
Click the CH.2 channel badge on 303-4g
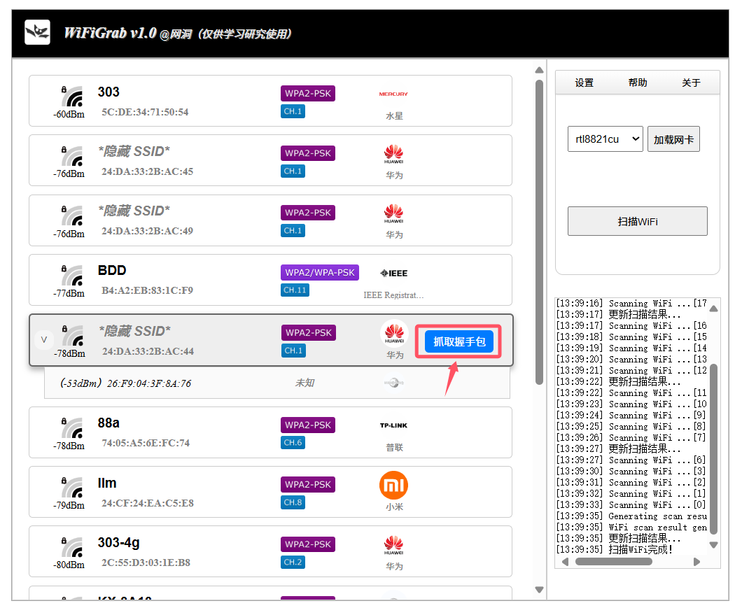coord(293,562)
